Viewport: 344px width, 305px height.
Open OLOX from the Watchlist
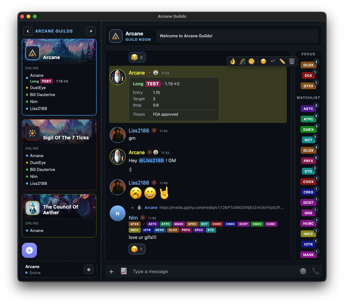tap(308, 150)
